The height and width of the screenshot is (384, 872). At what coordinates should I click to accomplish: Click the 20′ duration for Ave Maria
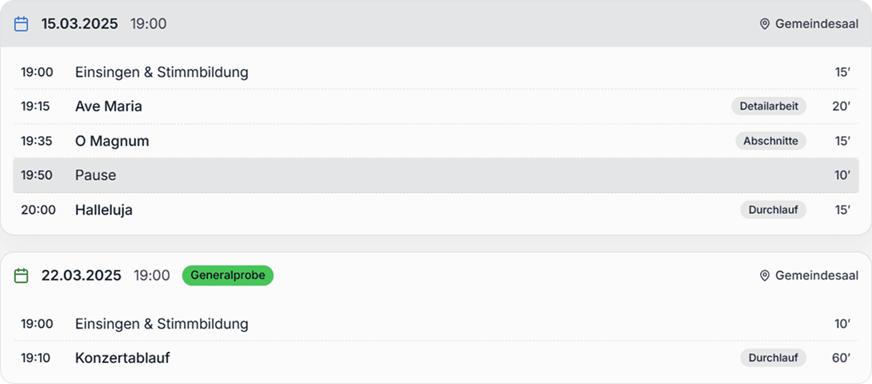[x=841, y=106]
